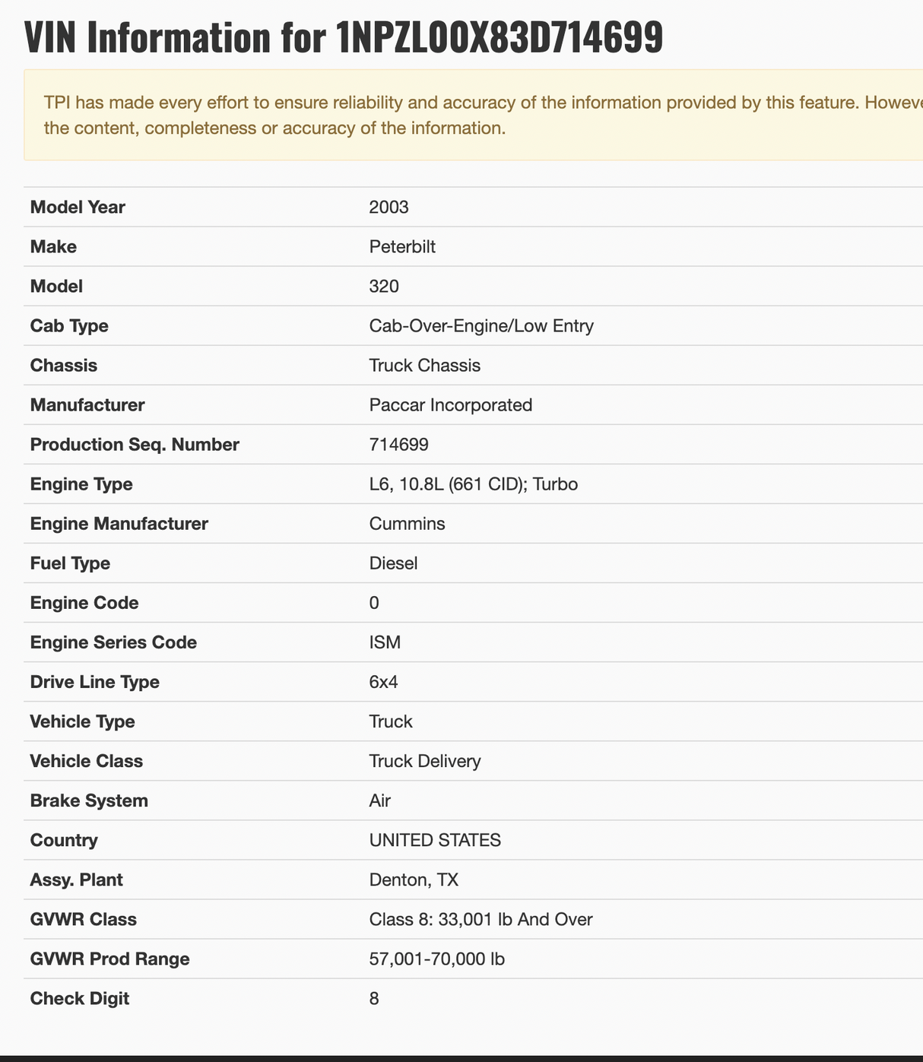Select Production Seq. Number 714699
The height and width of the screenshot is (1062, 923).
[x=398, y=444]
